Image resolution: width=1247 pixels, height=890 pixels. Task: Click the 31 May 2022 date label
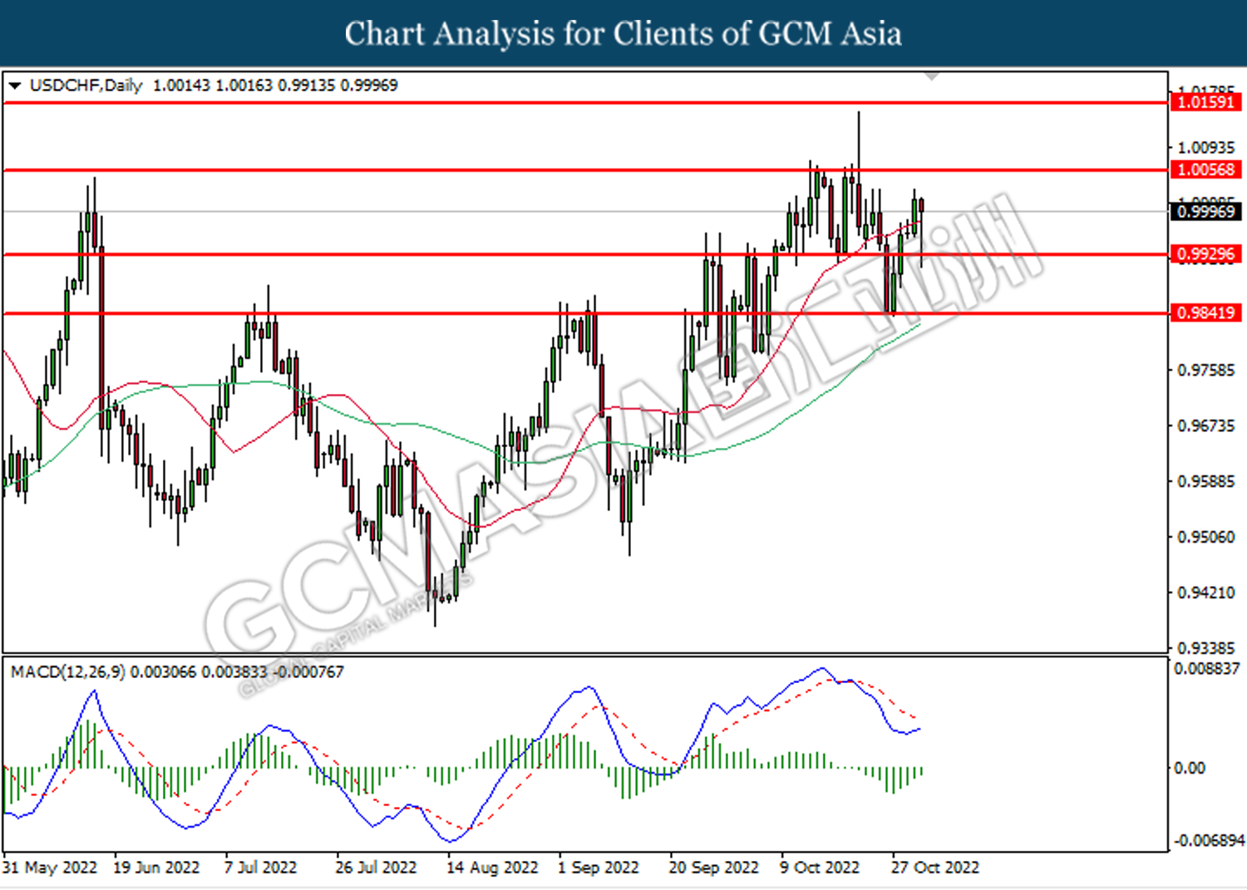pos(50,868)
